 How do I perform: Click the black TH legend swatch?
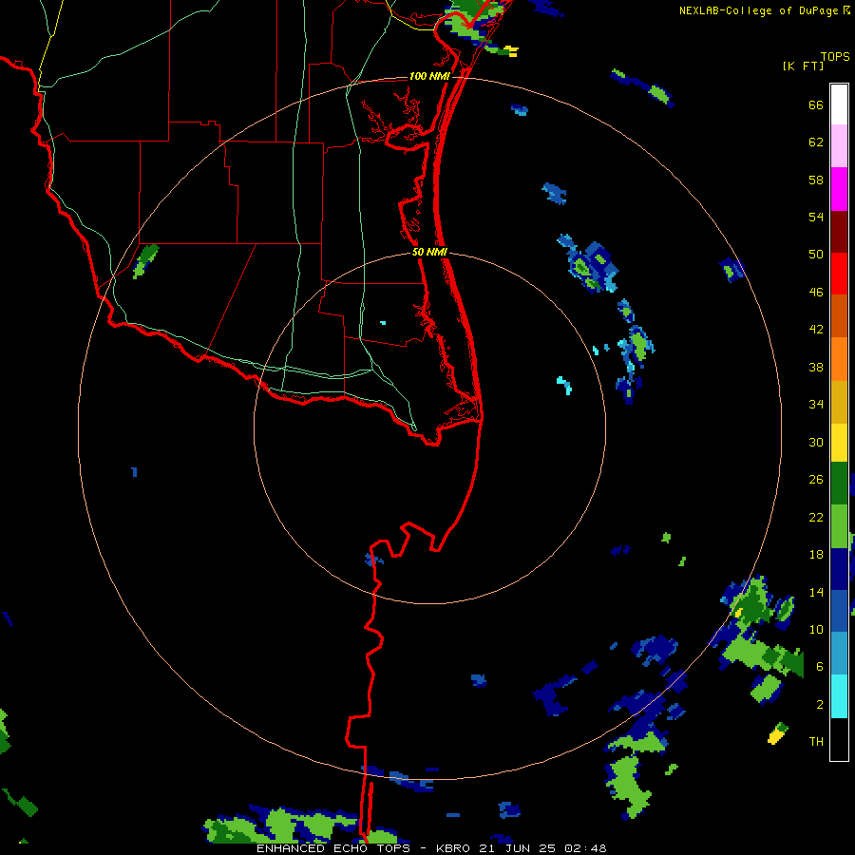tap(839, 739)
